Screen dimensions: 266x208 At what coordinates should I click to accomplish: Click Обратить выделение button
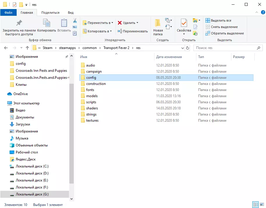225,33
